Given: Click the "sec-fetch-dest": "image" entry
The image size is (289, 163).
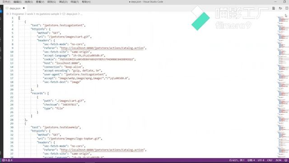Looking at the screenshot, I should pyautogui.click(x=62, y=82).
